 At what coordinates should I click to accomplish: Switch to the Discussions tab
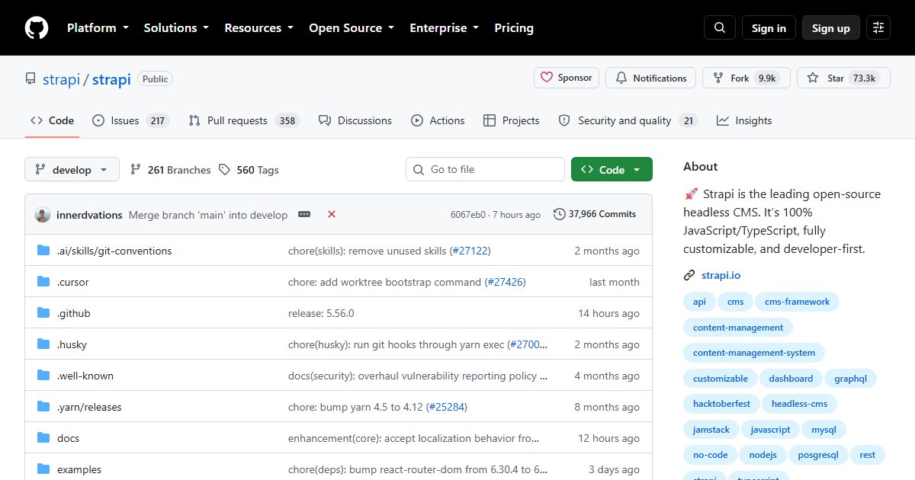tap(355, 120)
